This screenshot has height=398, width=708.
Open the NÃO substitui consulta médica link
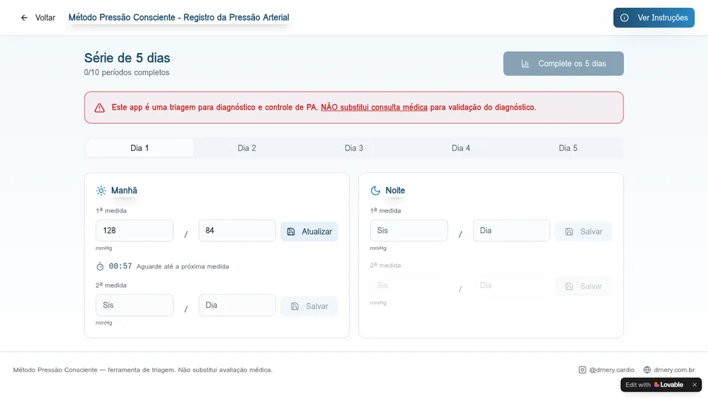[374, 108]
